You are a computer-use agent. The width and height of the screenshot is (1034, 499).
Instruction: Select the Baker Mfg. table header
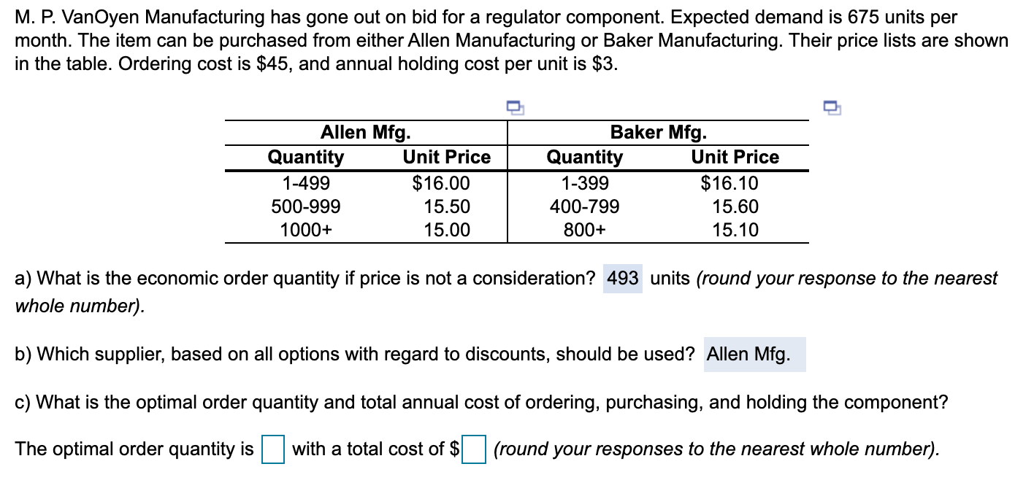pyautogui.click(x=658, y=132)
